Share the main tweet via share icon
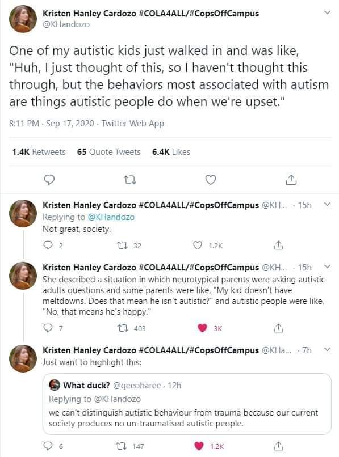 coord(291,180)
